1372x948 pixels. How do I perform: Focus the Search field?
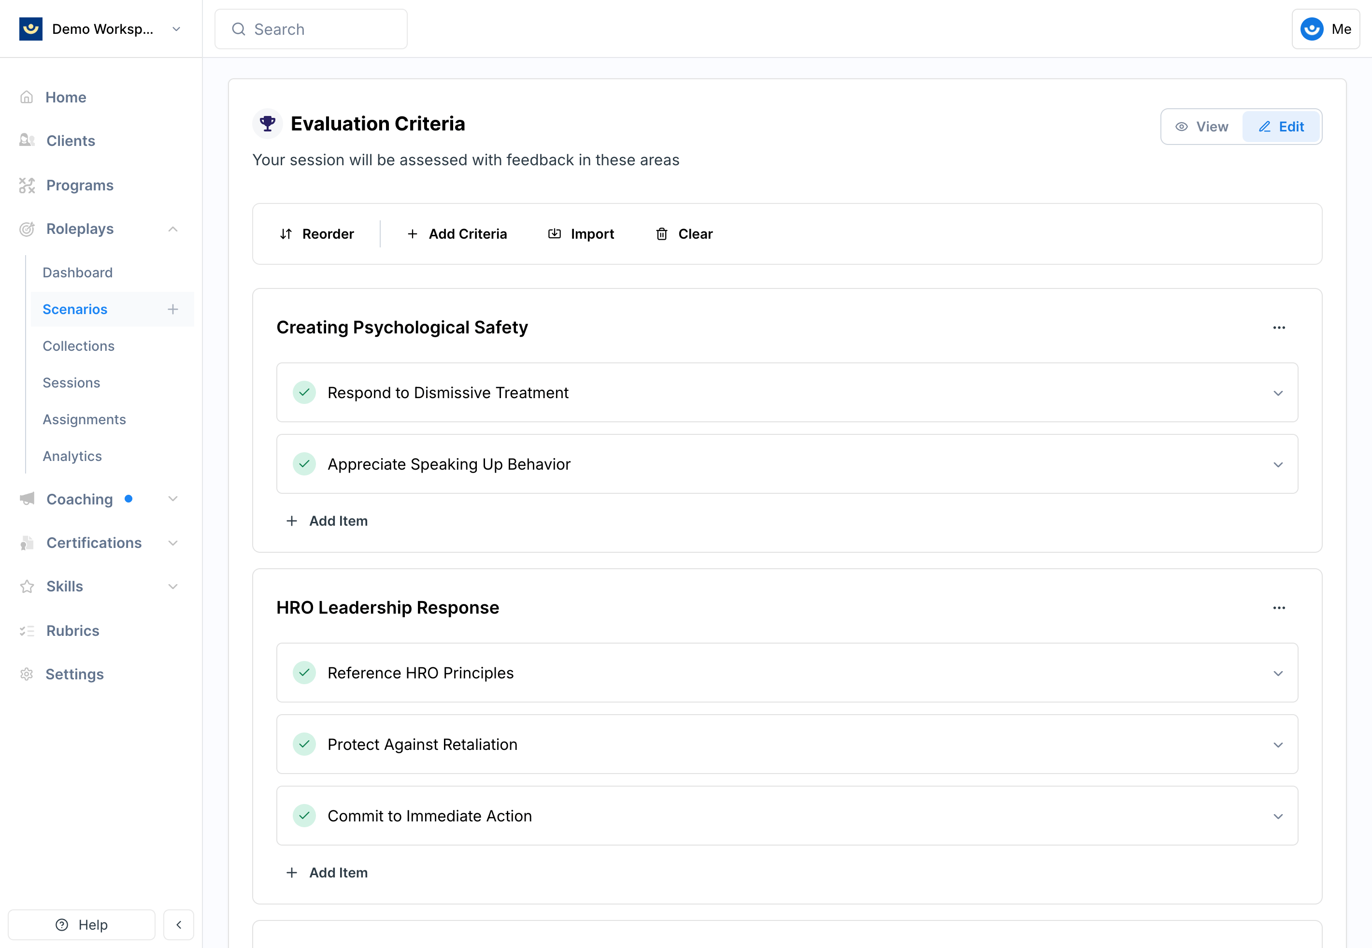[311, 29]
